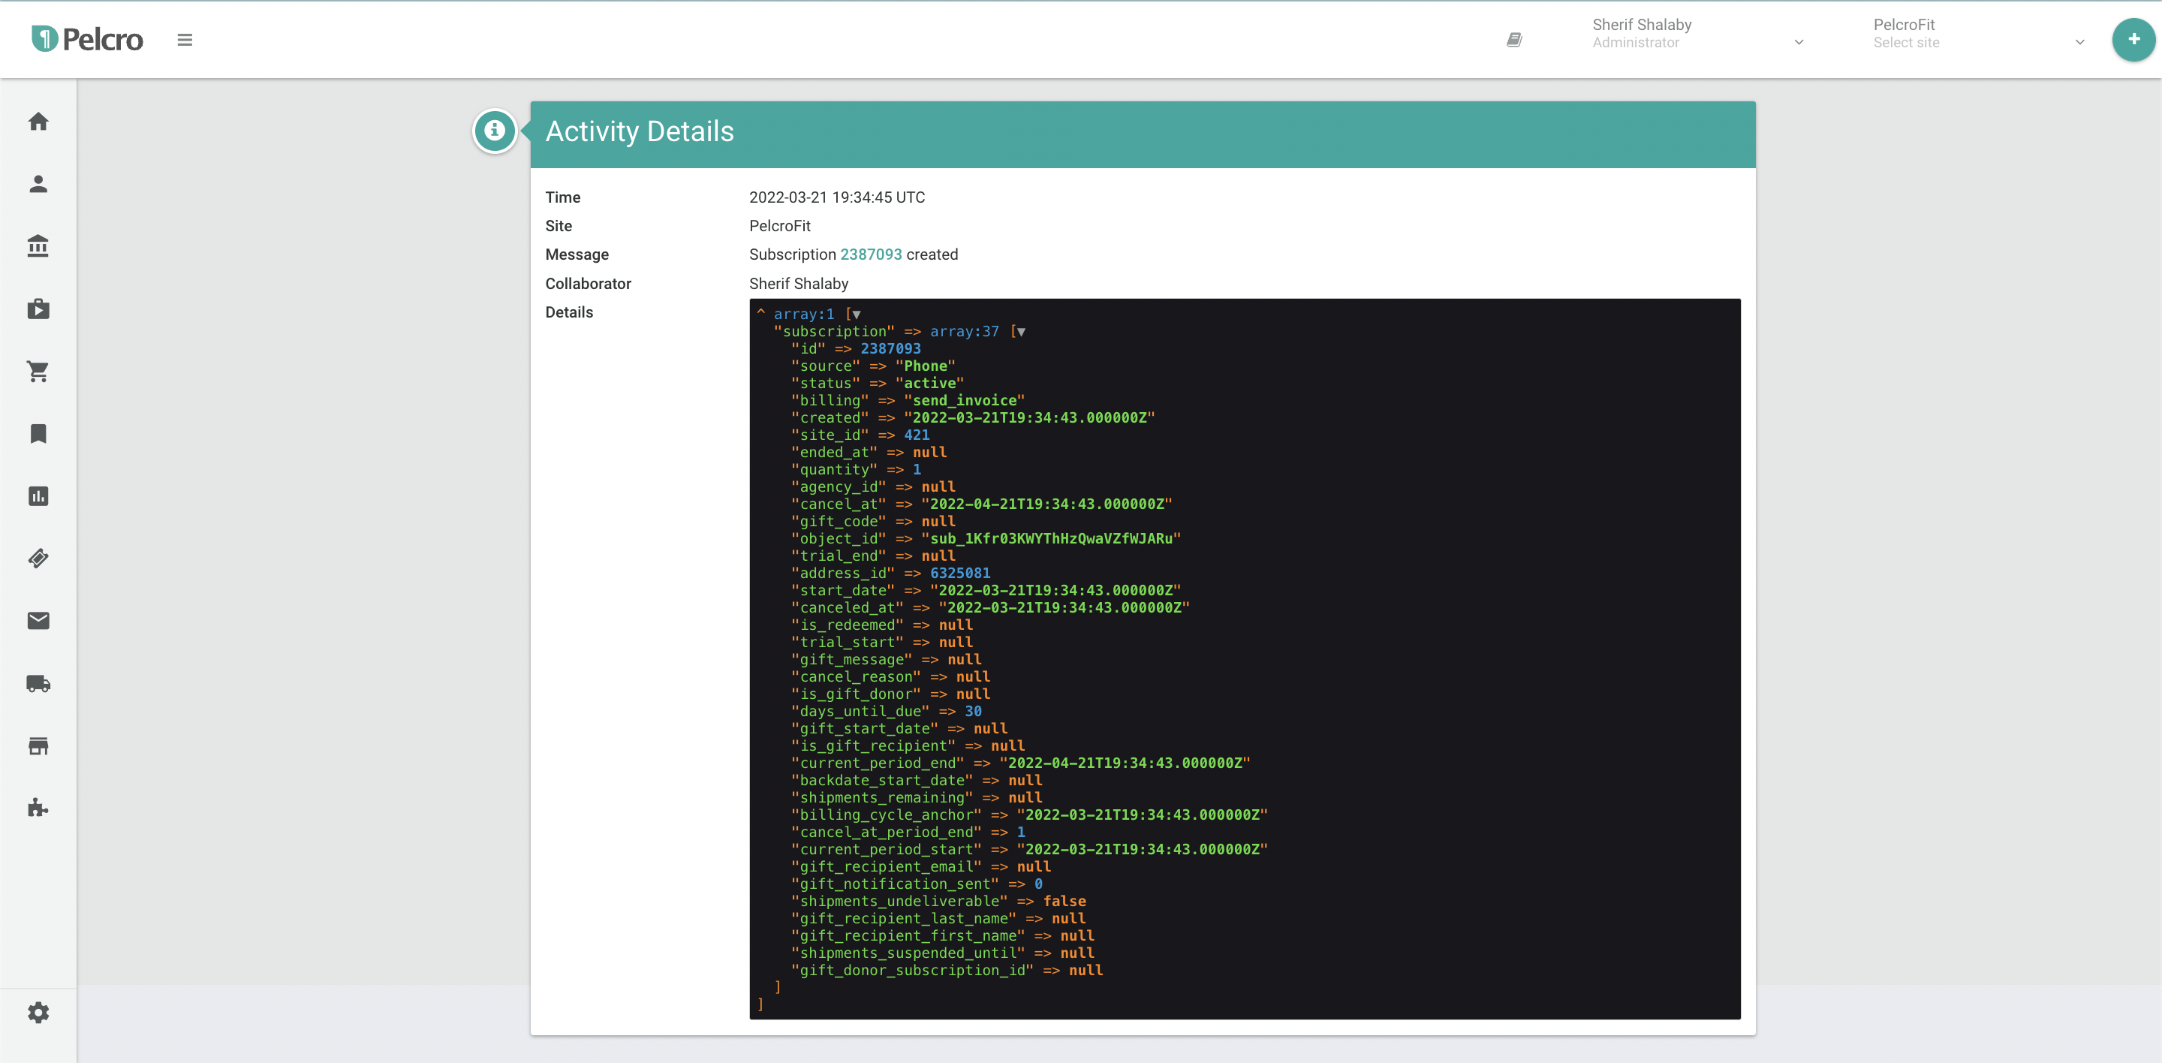Open the delivery truck icon in sidebar
Viewport: 2162px width, 1063px height.
pyautogui.click(x=38, y=684)
